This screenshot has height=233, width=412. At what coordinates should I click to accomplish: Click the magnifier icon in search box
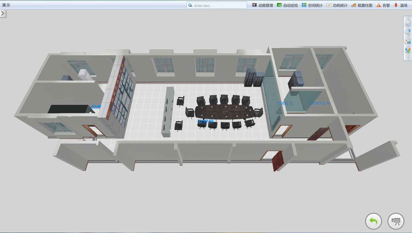pos(190,5)
